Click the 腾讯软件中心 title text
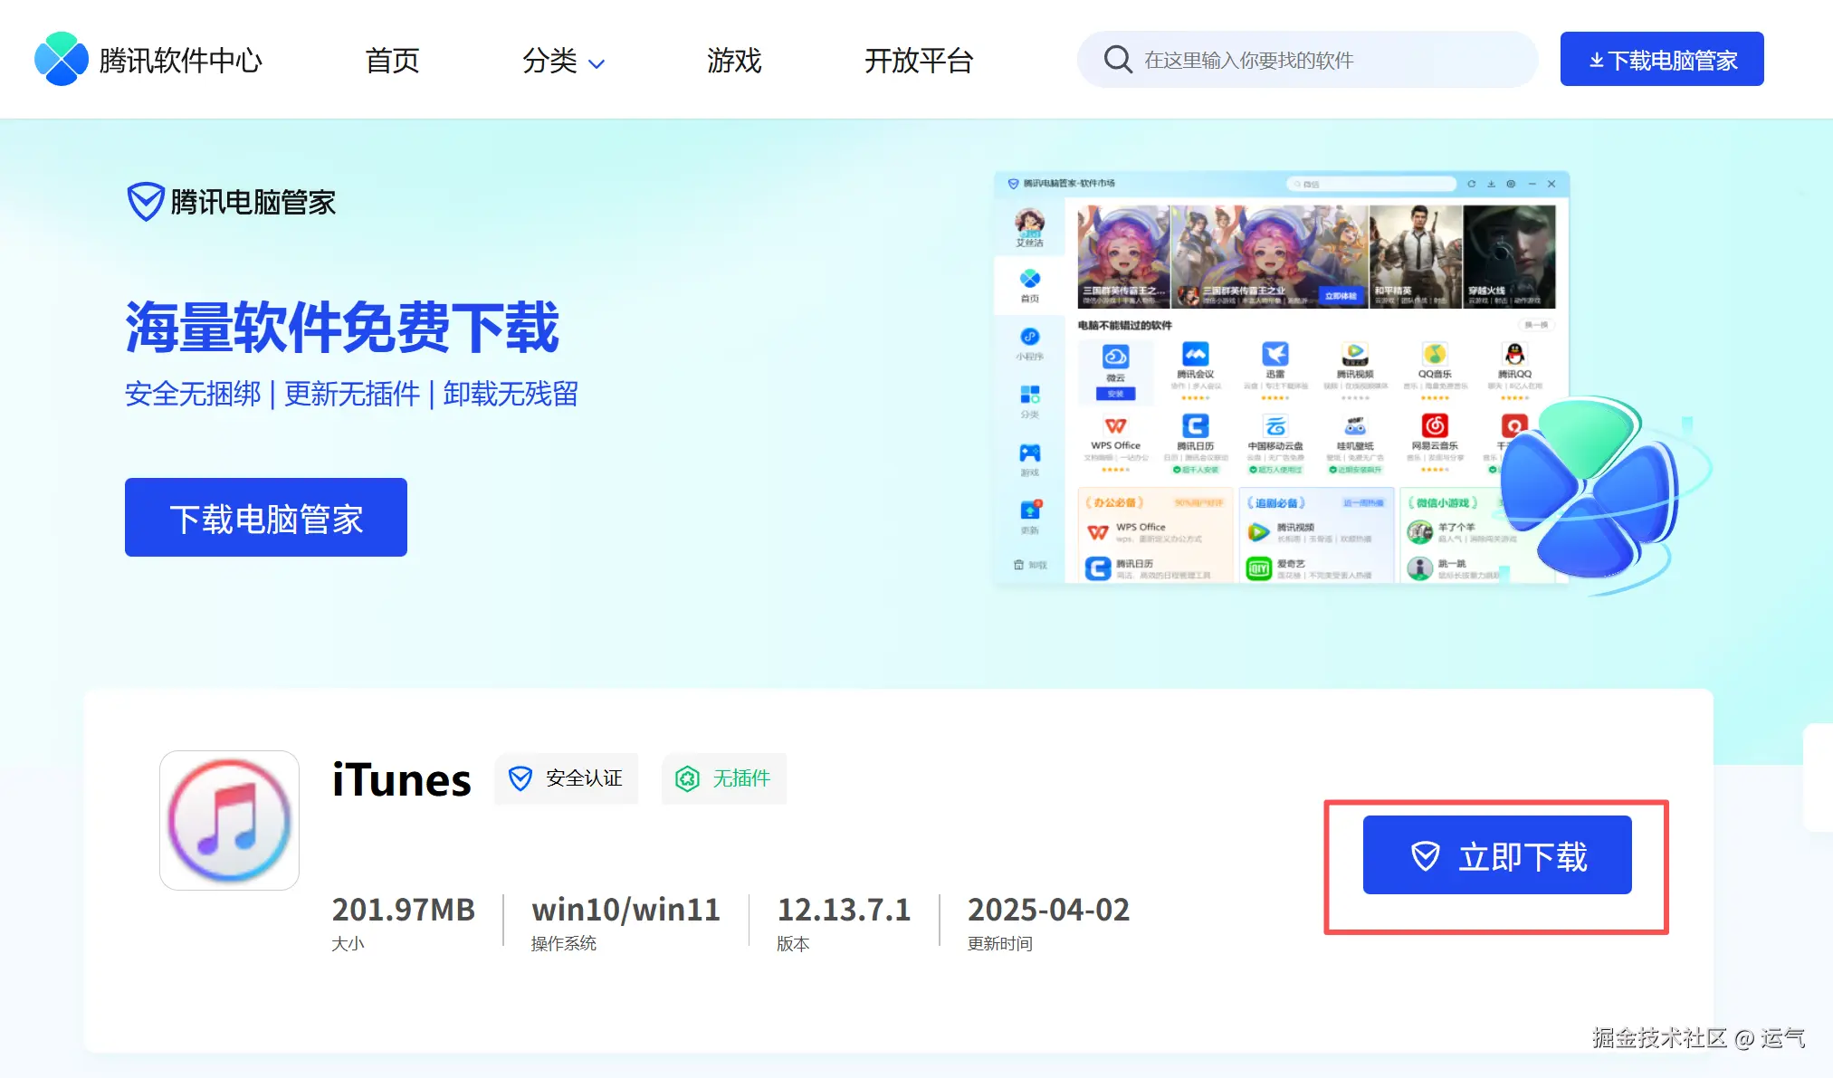This screenshot has height=1078, width=1833. tap(180, 61)
